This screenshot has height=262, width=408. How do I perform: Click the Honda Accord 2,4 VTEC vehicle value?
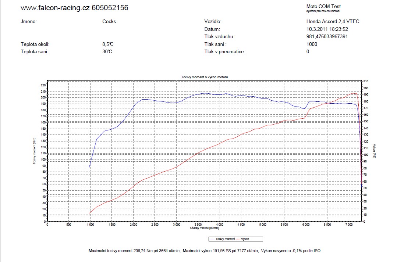[x=333, y=21]
